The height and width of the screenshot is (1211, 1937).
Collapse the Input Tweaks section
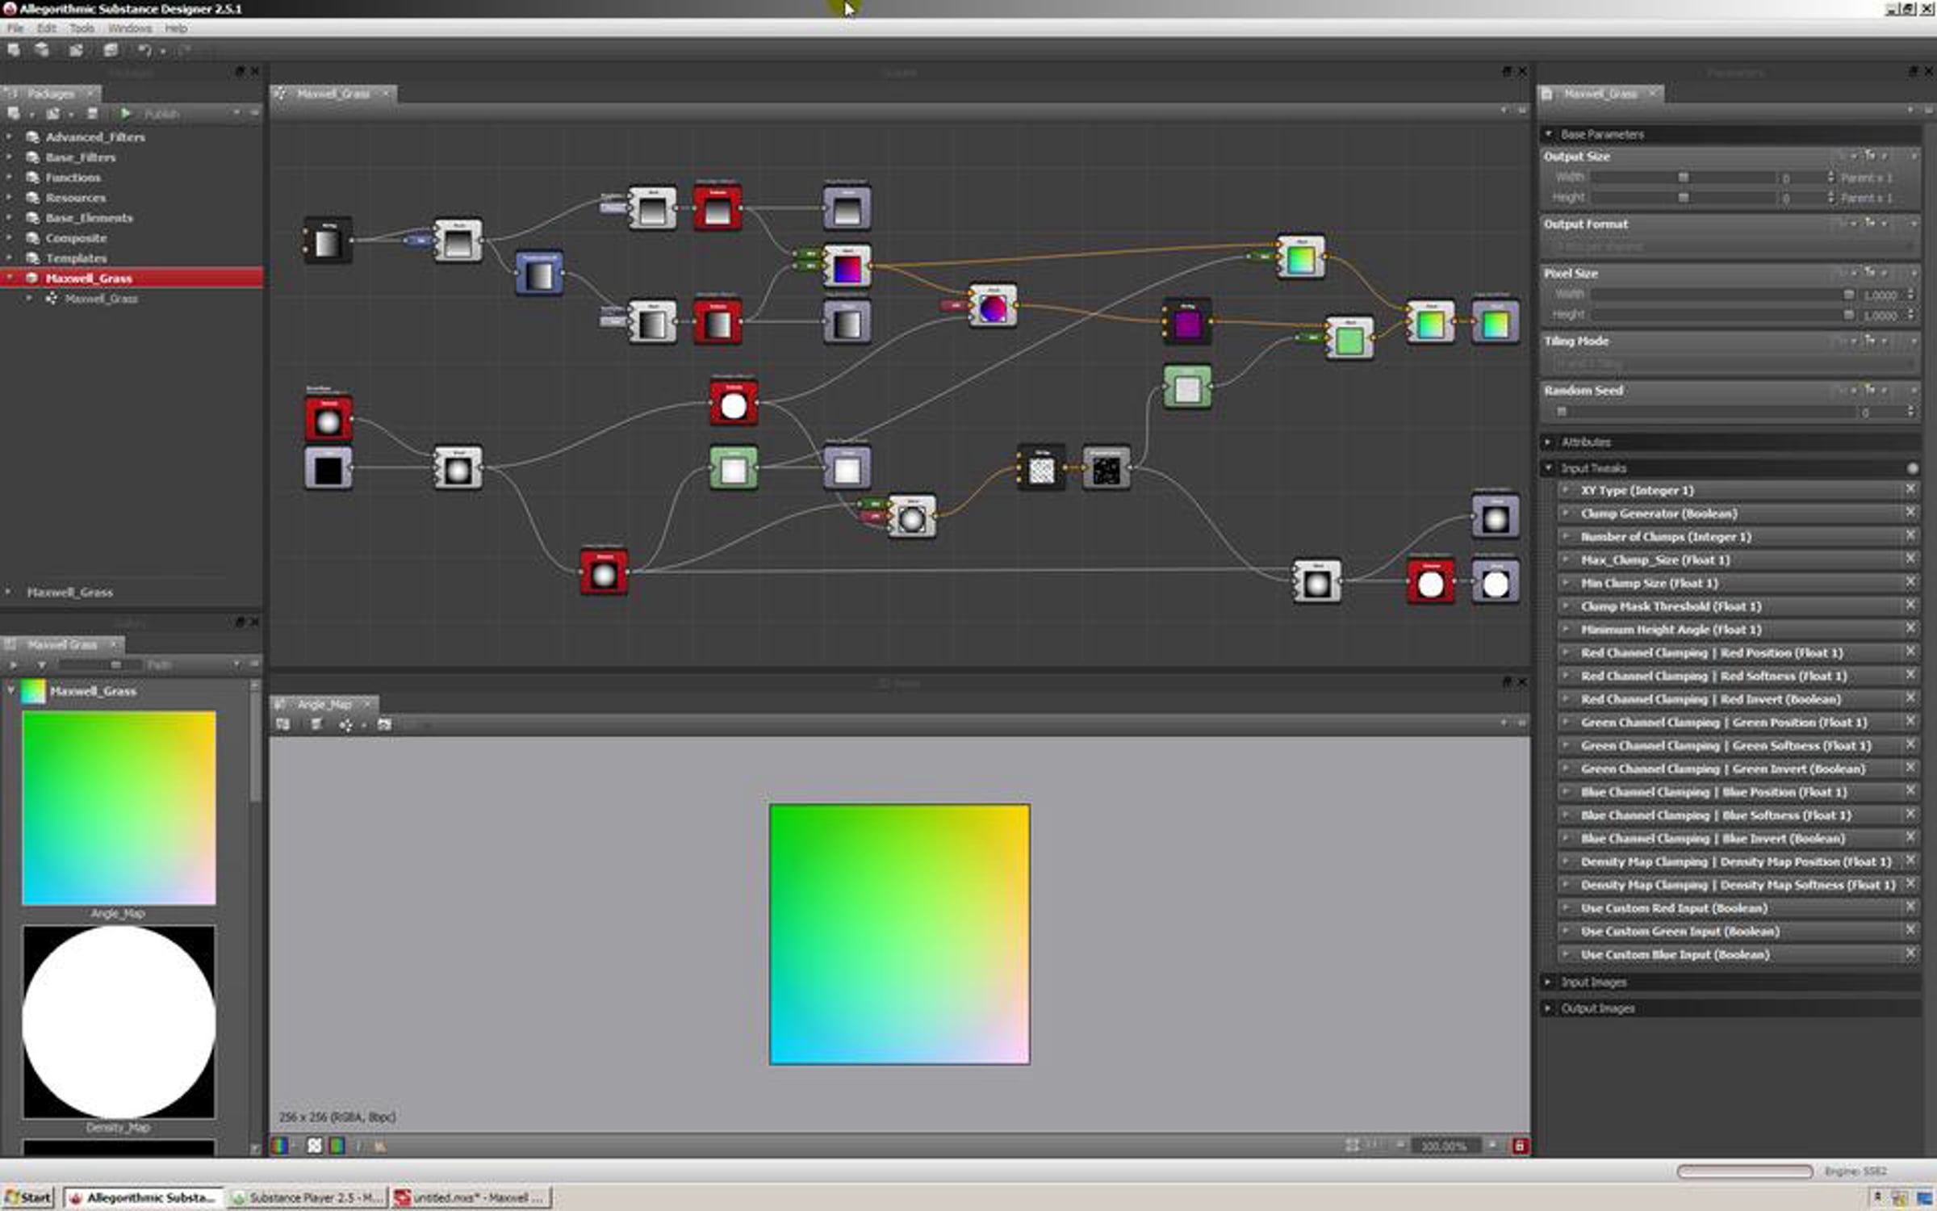[1548, 468]
